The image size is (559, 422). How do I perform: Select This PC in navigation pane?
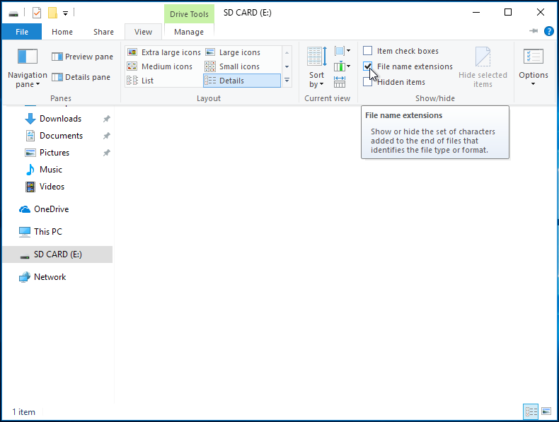tap(47, 232)
